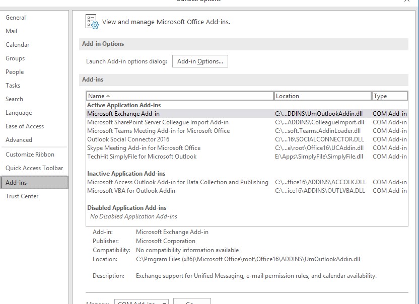Click the UmOutlookAddin.dll location cell
The width and height of the screenshot is (419, 304).
coord(318,114)
